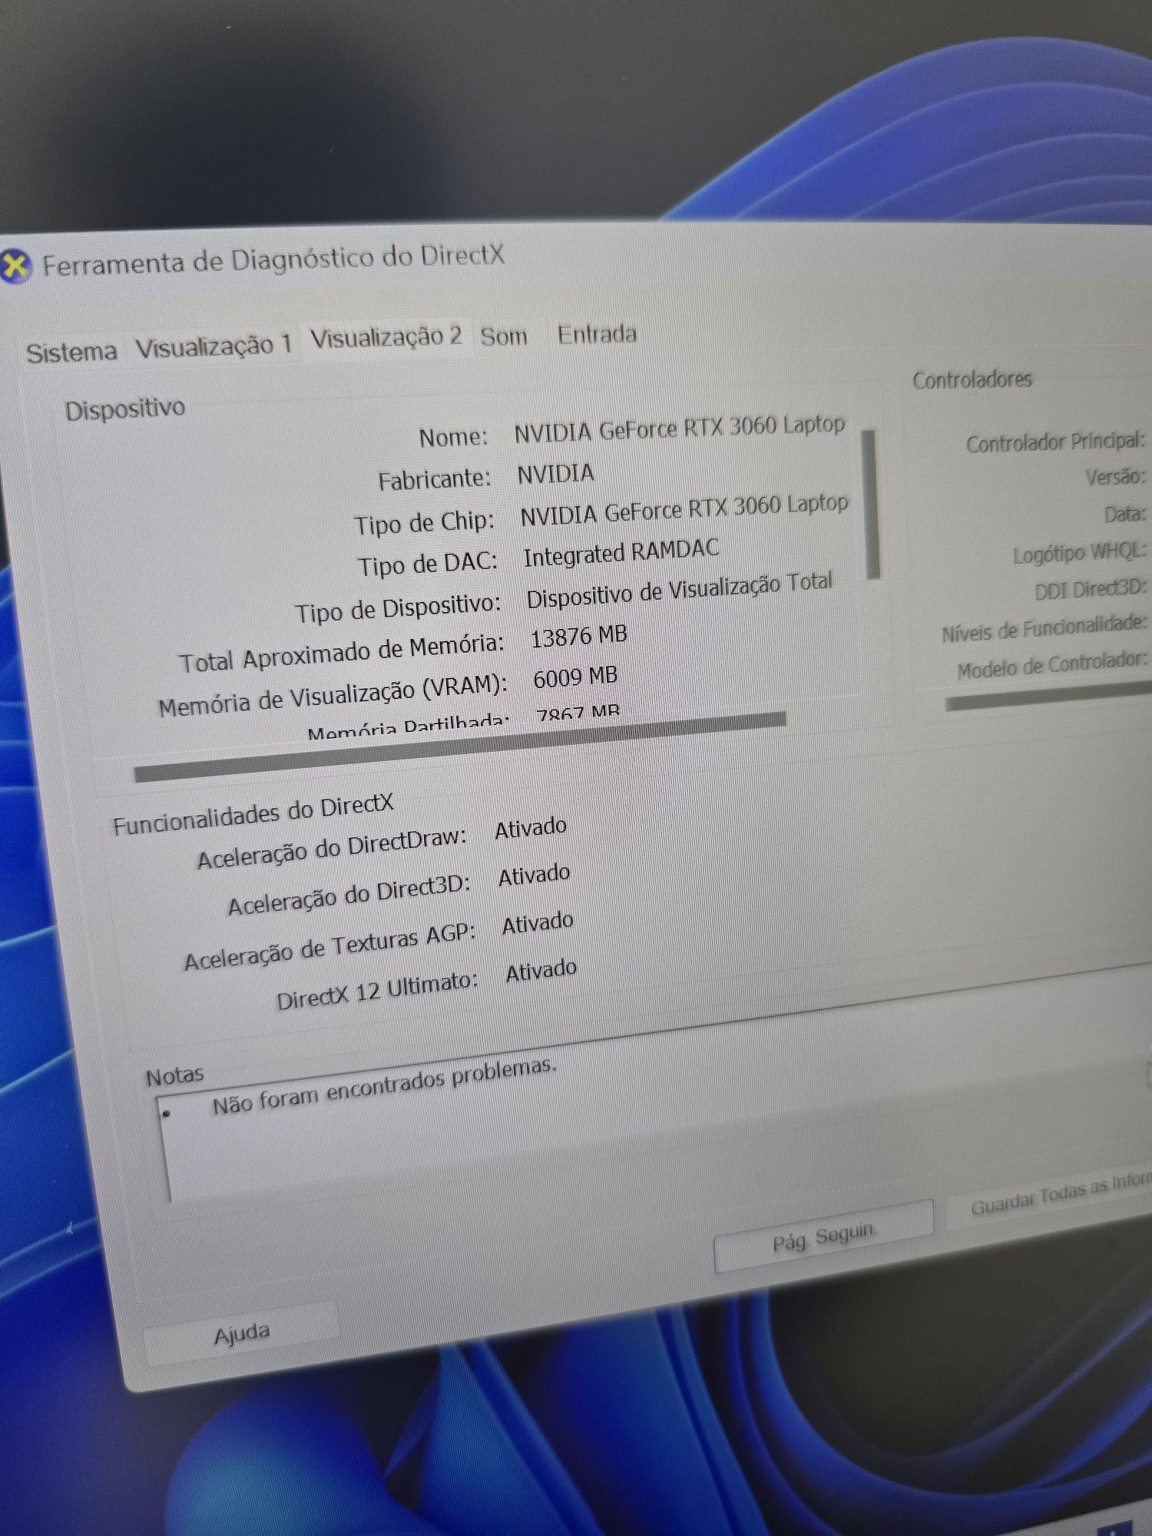Select the Não foram encontrados problemas note
1152x1536 pixels.
[384, 1087]
